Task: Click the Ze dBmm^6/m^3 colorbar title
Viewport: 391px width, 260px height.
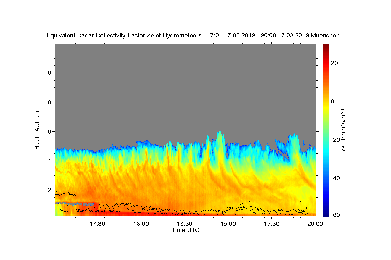Action: click(343, 130)
